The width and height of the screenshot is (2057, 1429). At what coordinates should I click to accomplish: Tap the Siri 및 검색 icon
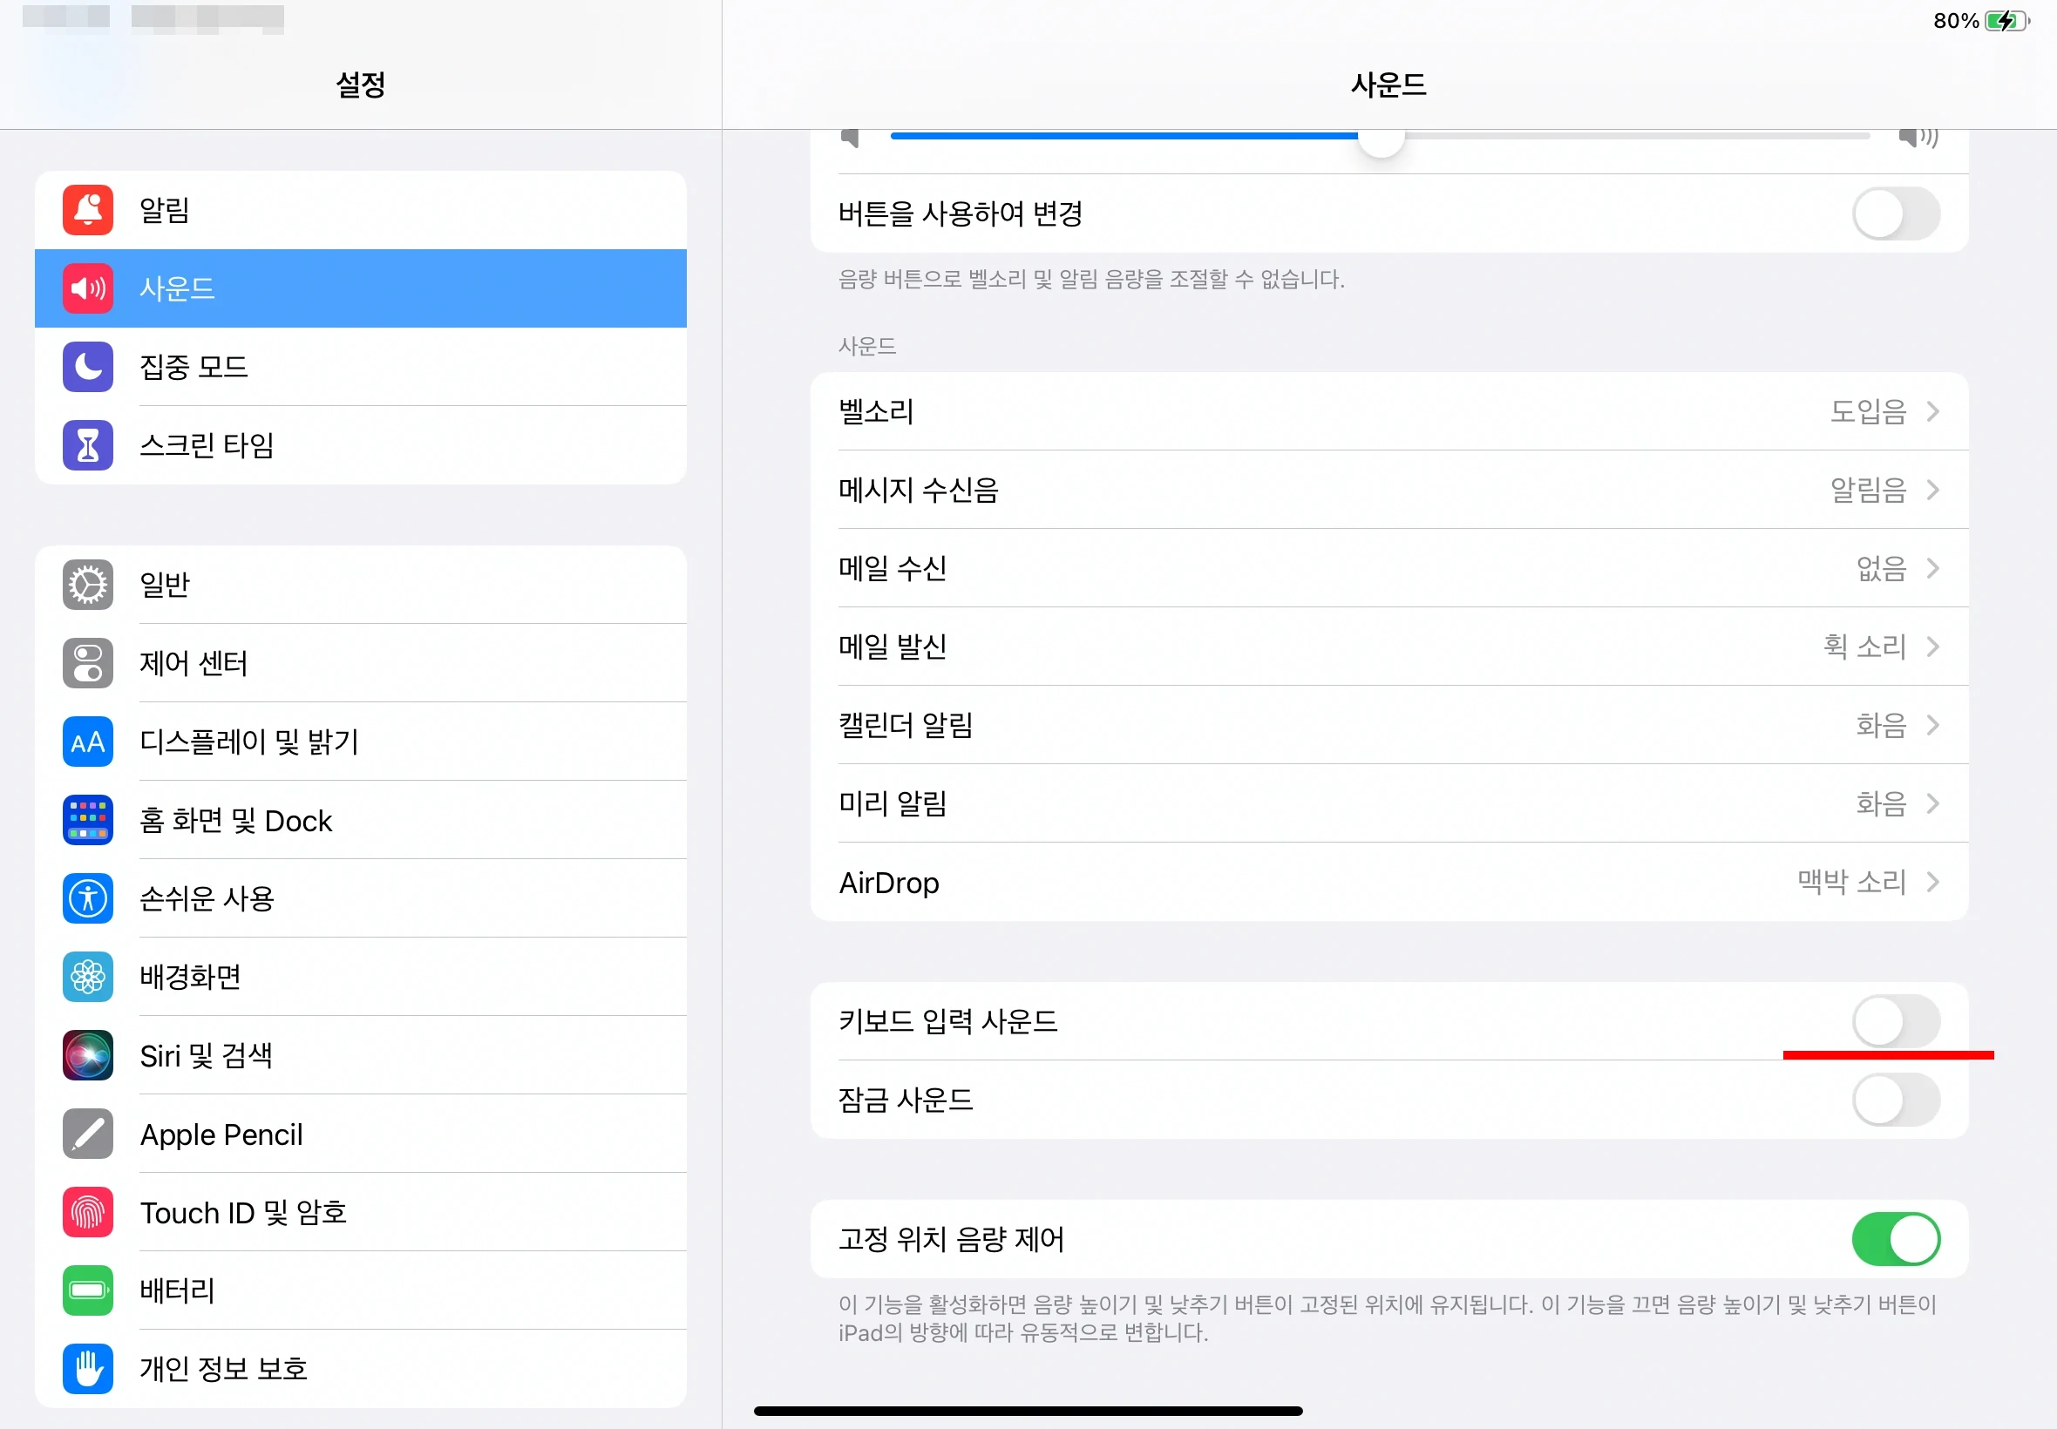pyautogui.click(x=88, y=1056)
